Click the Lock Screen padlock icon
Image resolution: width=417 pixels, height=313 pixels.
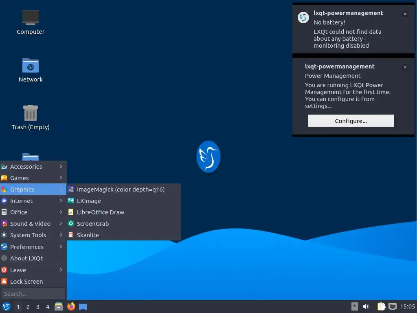[x=4, y=281]
